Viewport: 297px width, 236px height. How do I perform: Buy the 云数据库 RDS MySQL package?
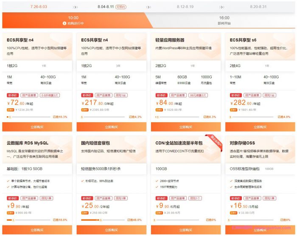click(37, 230)
